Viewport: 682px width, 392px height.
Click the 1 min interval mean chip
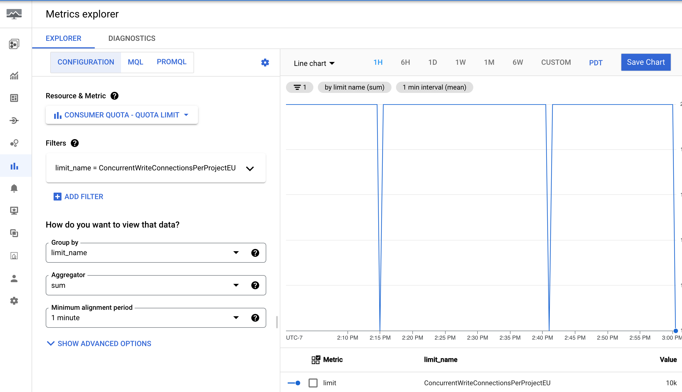[x=434, y=88]
